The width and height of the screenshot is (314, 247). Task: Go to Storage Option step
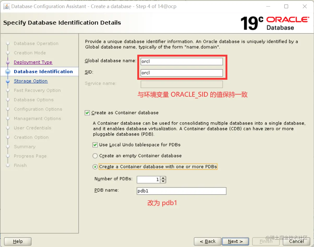pyautogui.click(x=31, y=81)
